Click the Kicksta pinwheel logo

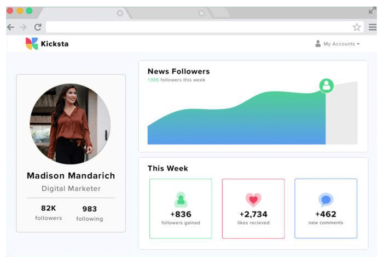pyautogui.click(x=32, y=43)
